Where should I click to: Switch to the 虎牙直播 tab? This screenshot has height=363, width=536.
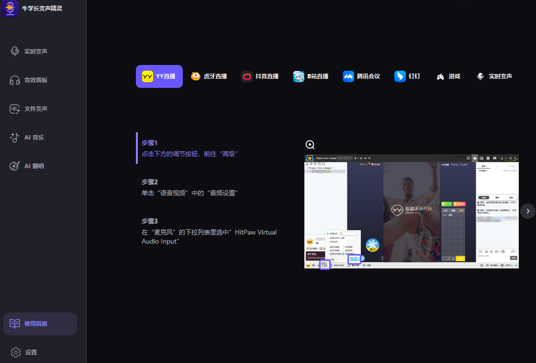pyautogui.click(x=209, y=76)
